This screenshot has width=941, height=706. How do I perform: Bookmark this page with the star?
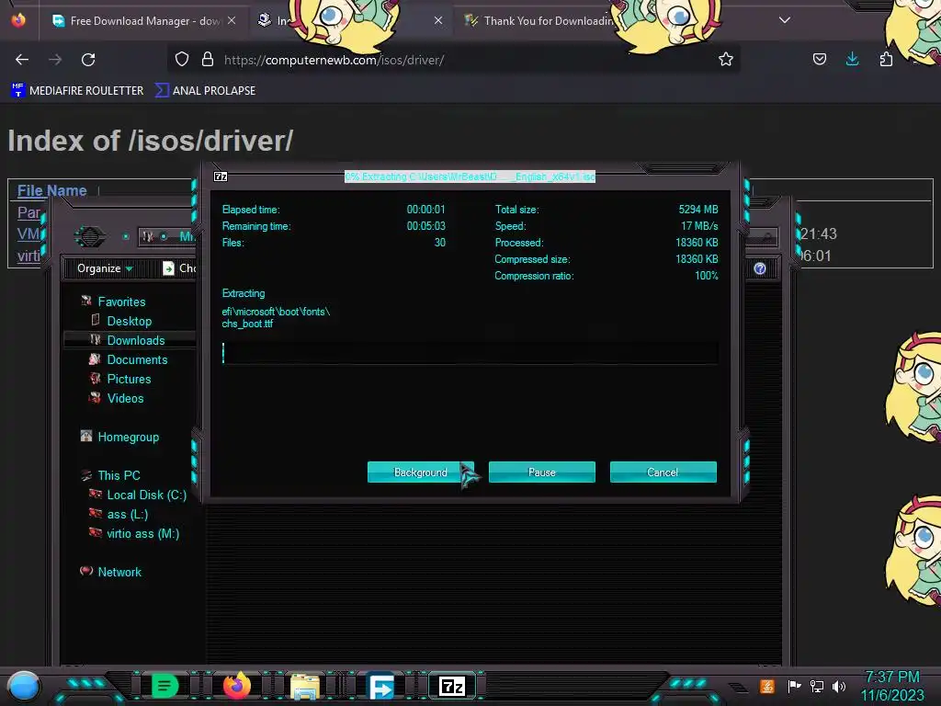726,60
